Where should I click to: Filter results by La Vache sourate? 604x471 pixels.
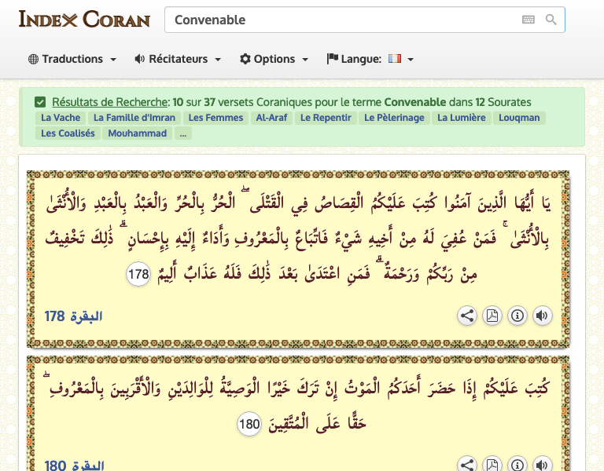[61, 118]
